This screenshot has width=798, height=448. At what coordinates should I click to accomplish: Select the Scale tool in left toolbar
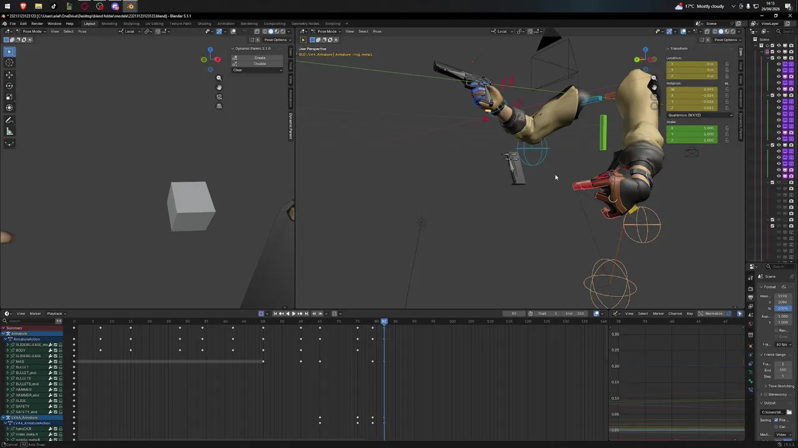[9, 97]
